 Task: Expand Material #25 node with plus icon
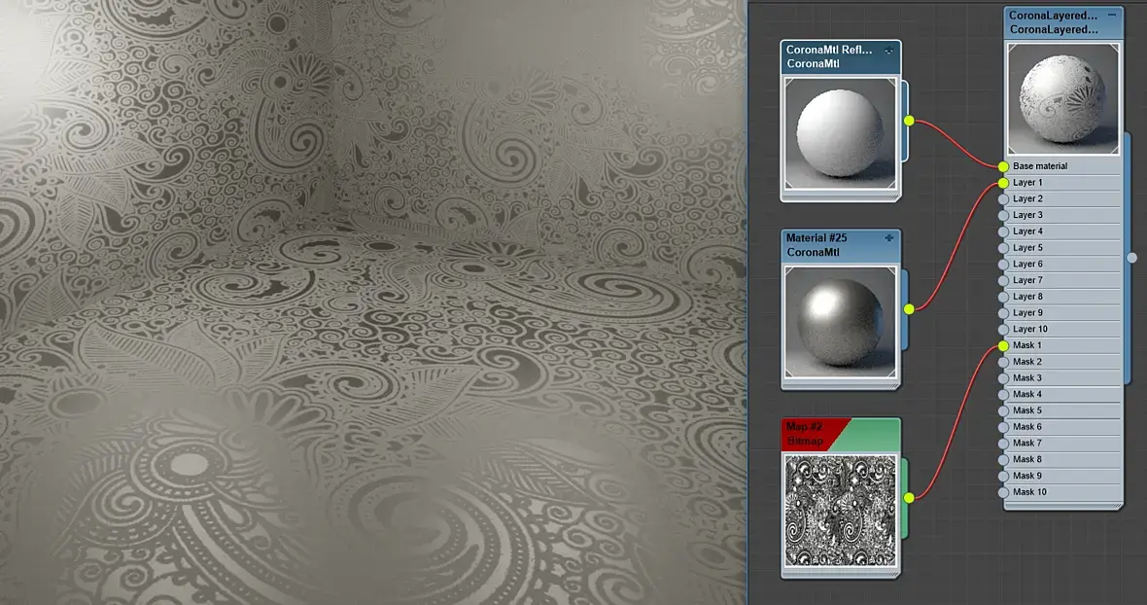(889, 237)
